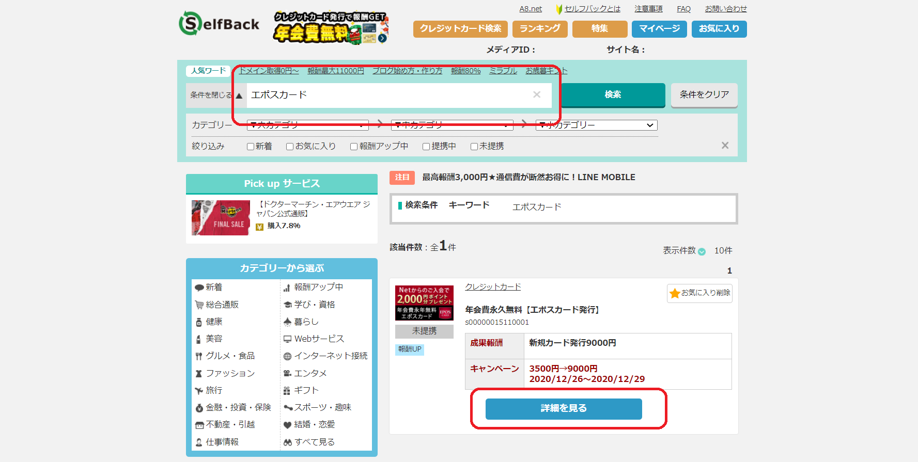Click the Webサービス monitor icon
This screenshot has width=918, height=462.
(288, 339)
